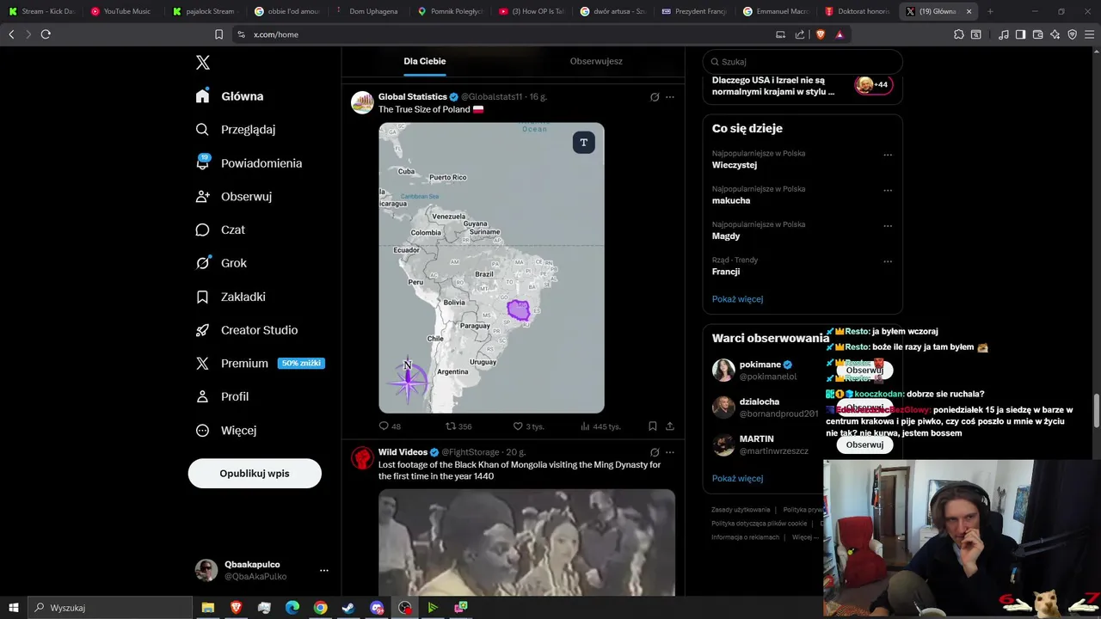Open options for the Wieczystej trend
The width and height of the screenshot is (1101, 619).
tap(888, 156)
